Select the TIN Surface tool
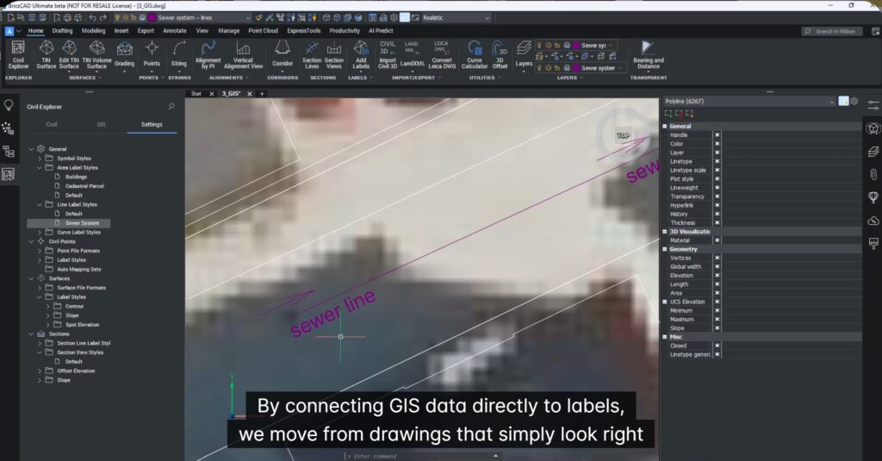The height and width of the screenshot is (461, 882). [47, 54]
